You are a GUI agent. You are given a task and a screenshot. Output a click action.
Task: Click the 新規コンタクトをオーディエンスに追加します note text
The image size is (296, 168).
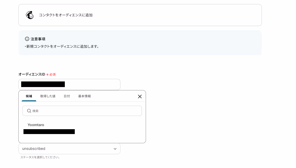[62, 46]
